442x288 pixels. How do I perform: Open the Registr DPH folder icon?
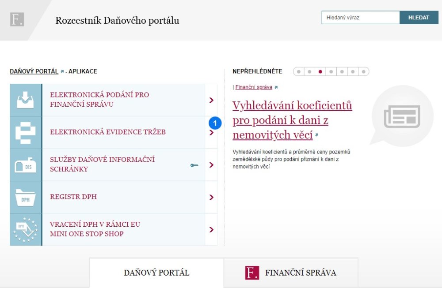point(25,197)
